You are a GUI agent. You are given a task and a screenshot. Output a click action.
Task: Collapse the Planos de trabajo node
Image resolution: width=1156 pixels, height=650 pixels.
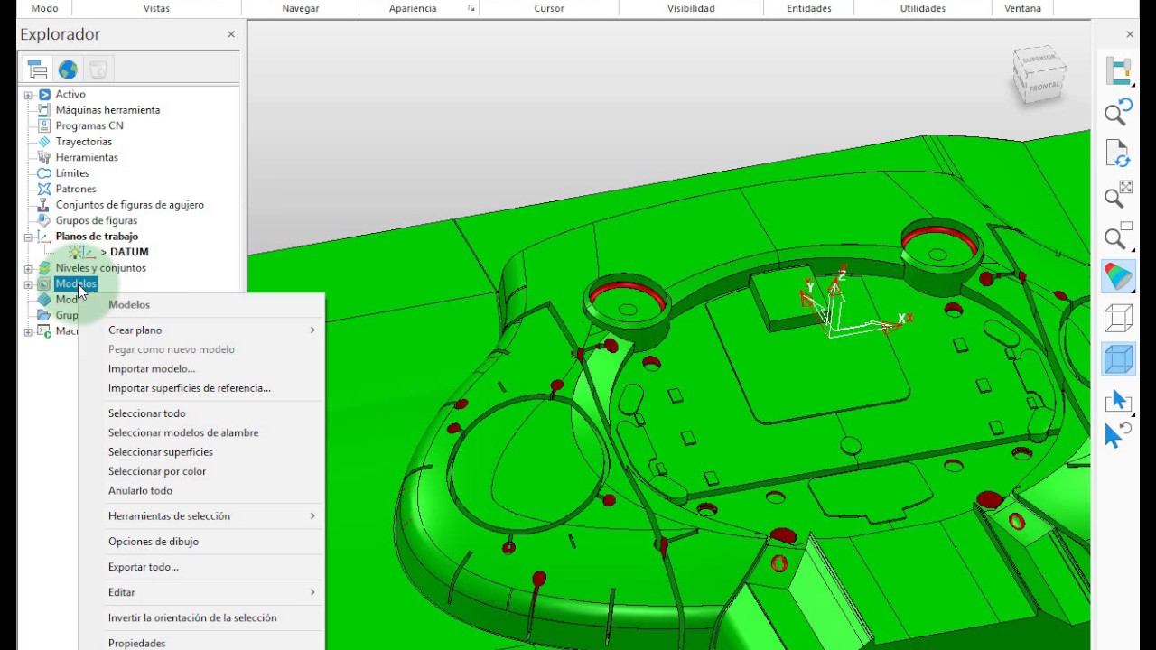pyautogui.click(x=28, y=237)
